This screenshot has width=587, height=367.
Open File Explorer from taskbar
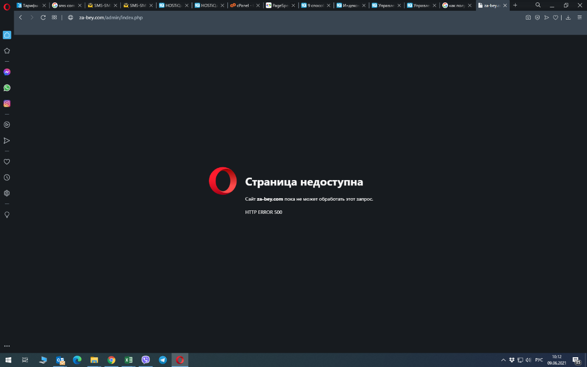[94, 360]
